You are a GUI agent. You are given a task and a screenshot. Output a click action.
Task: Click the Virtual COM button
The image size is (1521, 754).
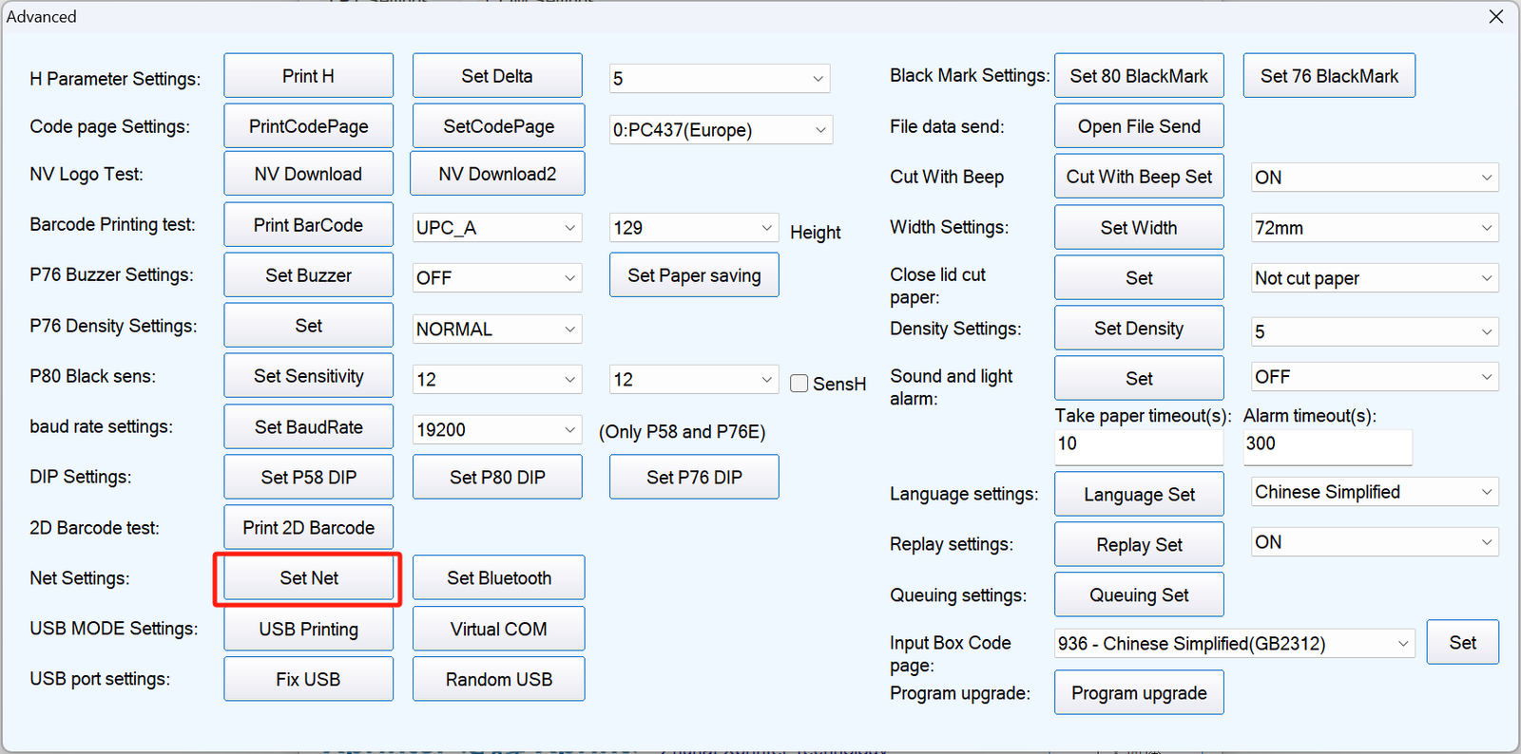[x=498, y=630]
